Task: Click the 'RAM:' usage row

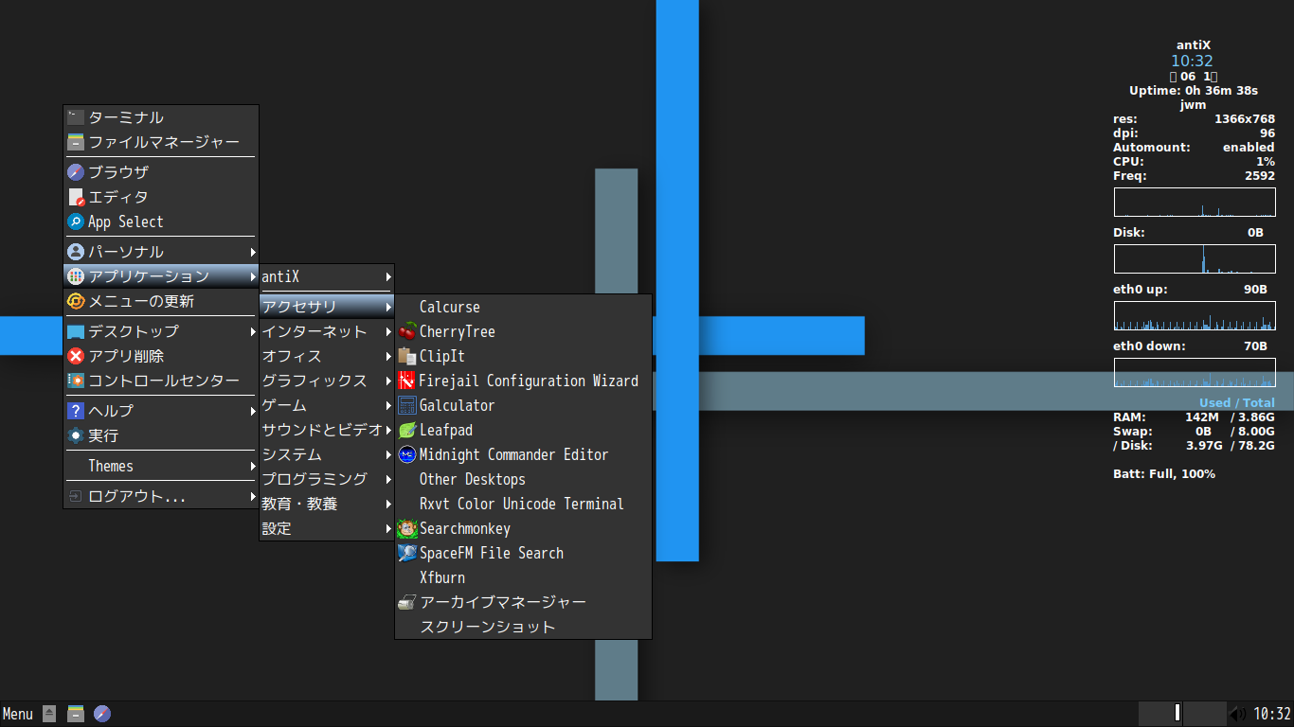Action: pyautogui.click(x=1194, y=417)
